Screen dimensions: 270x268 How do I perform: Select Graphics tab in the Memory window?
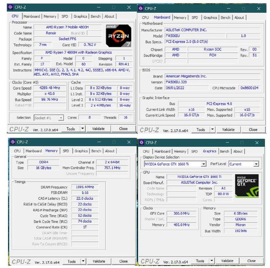click(x=81, y=151)
